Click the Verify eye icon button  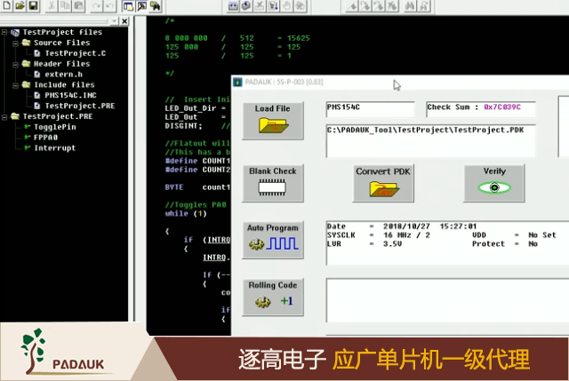click(x=493, y=182)
